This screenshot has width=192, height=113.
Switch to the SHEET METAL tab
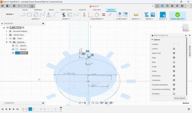[x=66, y=10]
